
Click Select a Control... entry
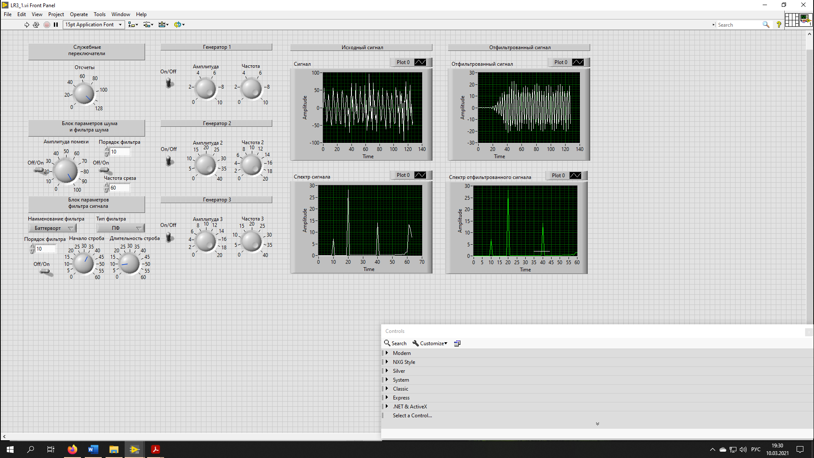412,416
